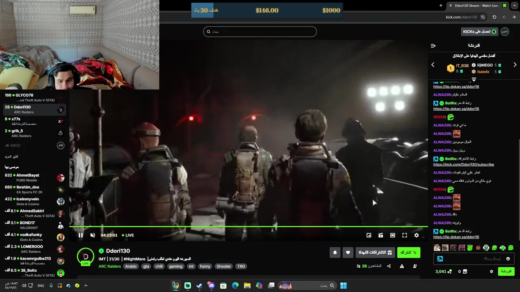This screenshot has width=520, height=292.
Task: Click BotRix username above subscribe link
Action: coord(451,159)
